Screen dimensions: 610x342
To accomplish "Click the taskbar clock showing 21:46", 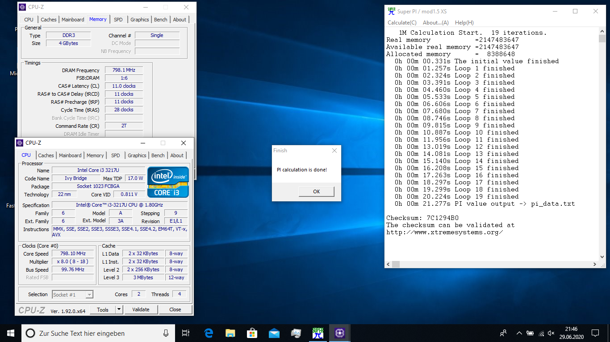I will click(x=572, y=333).
